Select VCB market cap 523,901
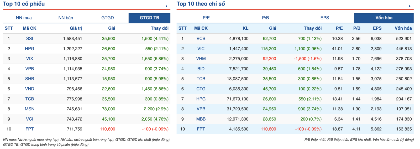The width and height of the screenshot is (420, 149). point(404,38)
